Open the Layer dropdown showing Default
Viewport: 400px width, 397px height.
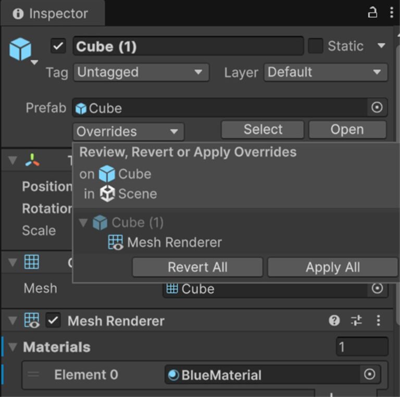(x=326, y=72)
